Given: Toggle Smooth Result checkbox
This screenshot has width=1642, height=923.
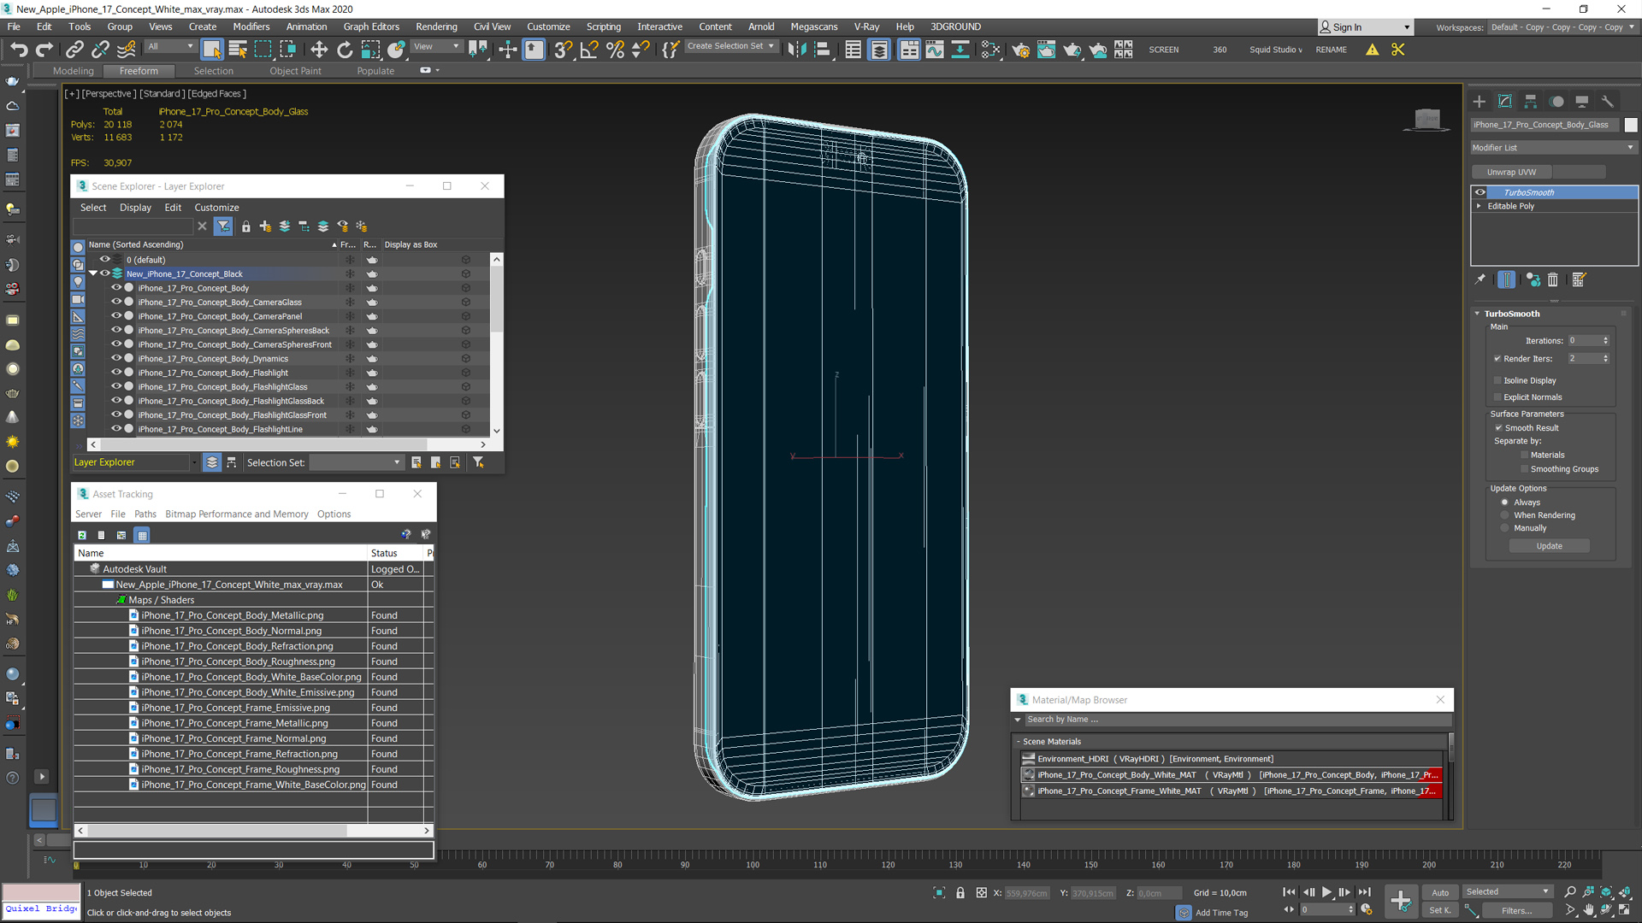Looking at the screenshot, I should click(1498, 428).
